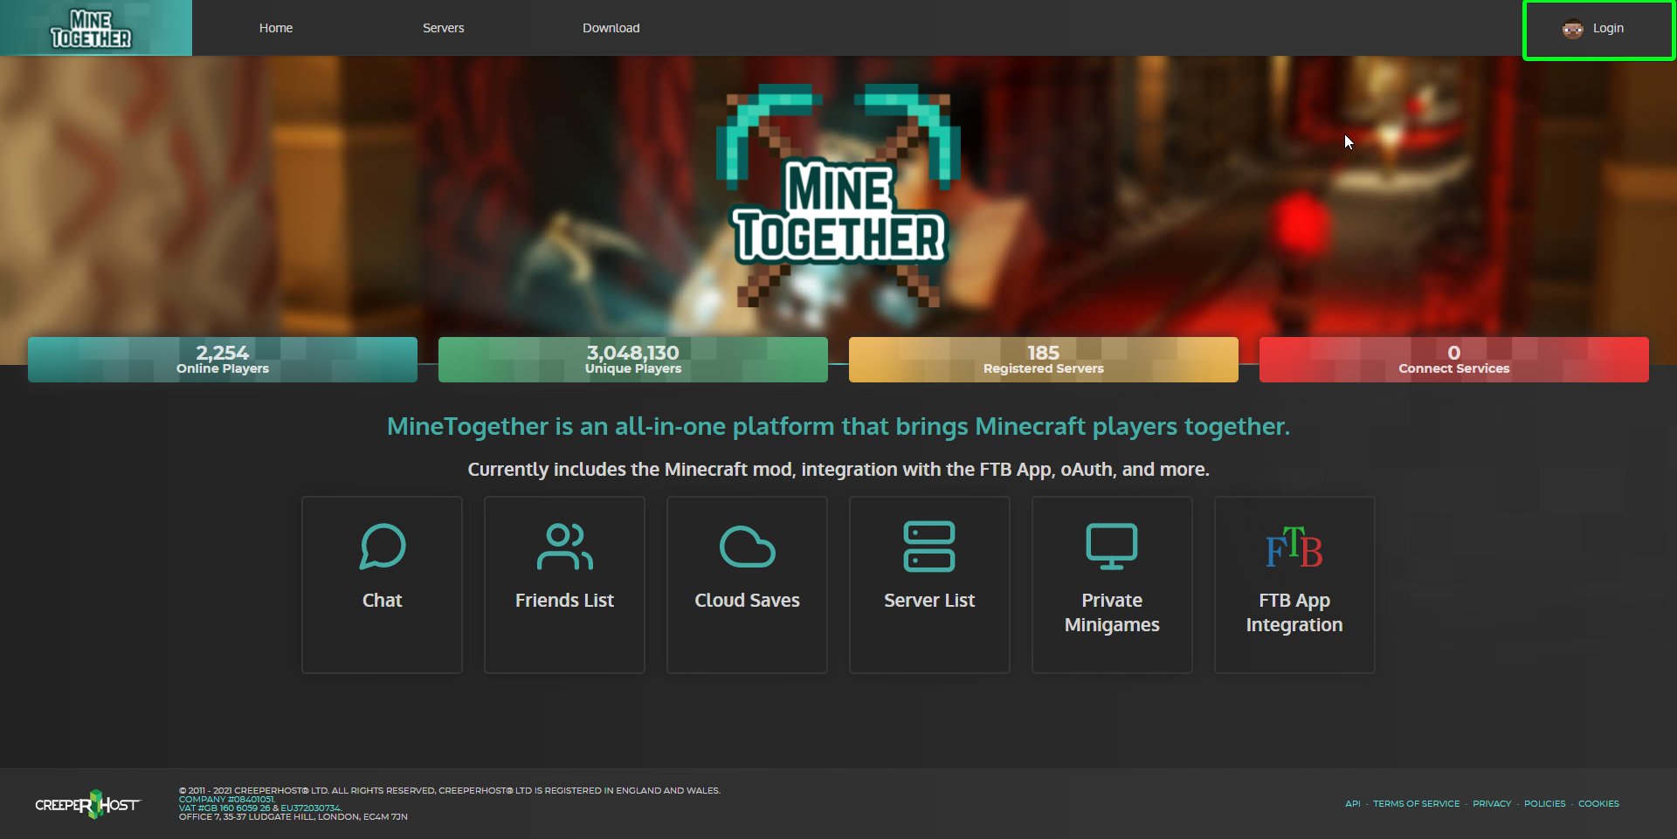Select the Unique Players stat card
1677x839 pixels.
[x=633, y=360]
